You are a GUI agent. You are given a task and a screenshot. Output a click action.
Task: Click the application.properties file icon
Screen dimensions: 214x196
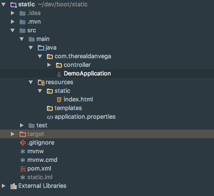click(50, 117)
